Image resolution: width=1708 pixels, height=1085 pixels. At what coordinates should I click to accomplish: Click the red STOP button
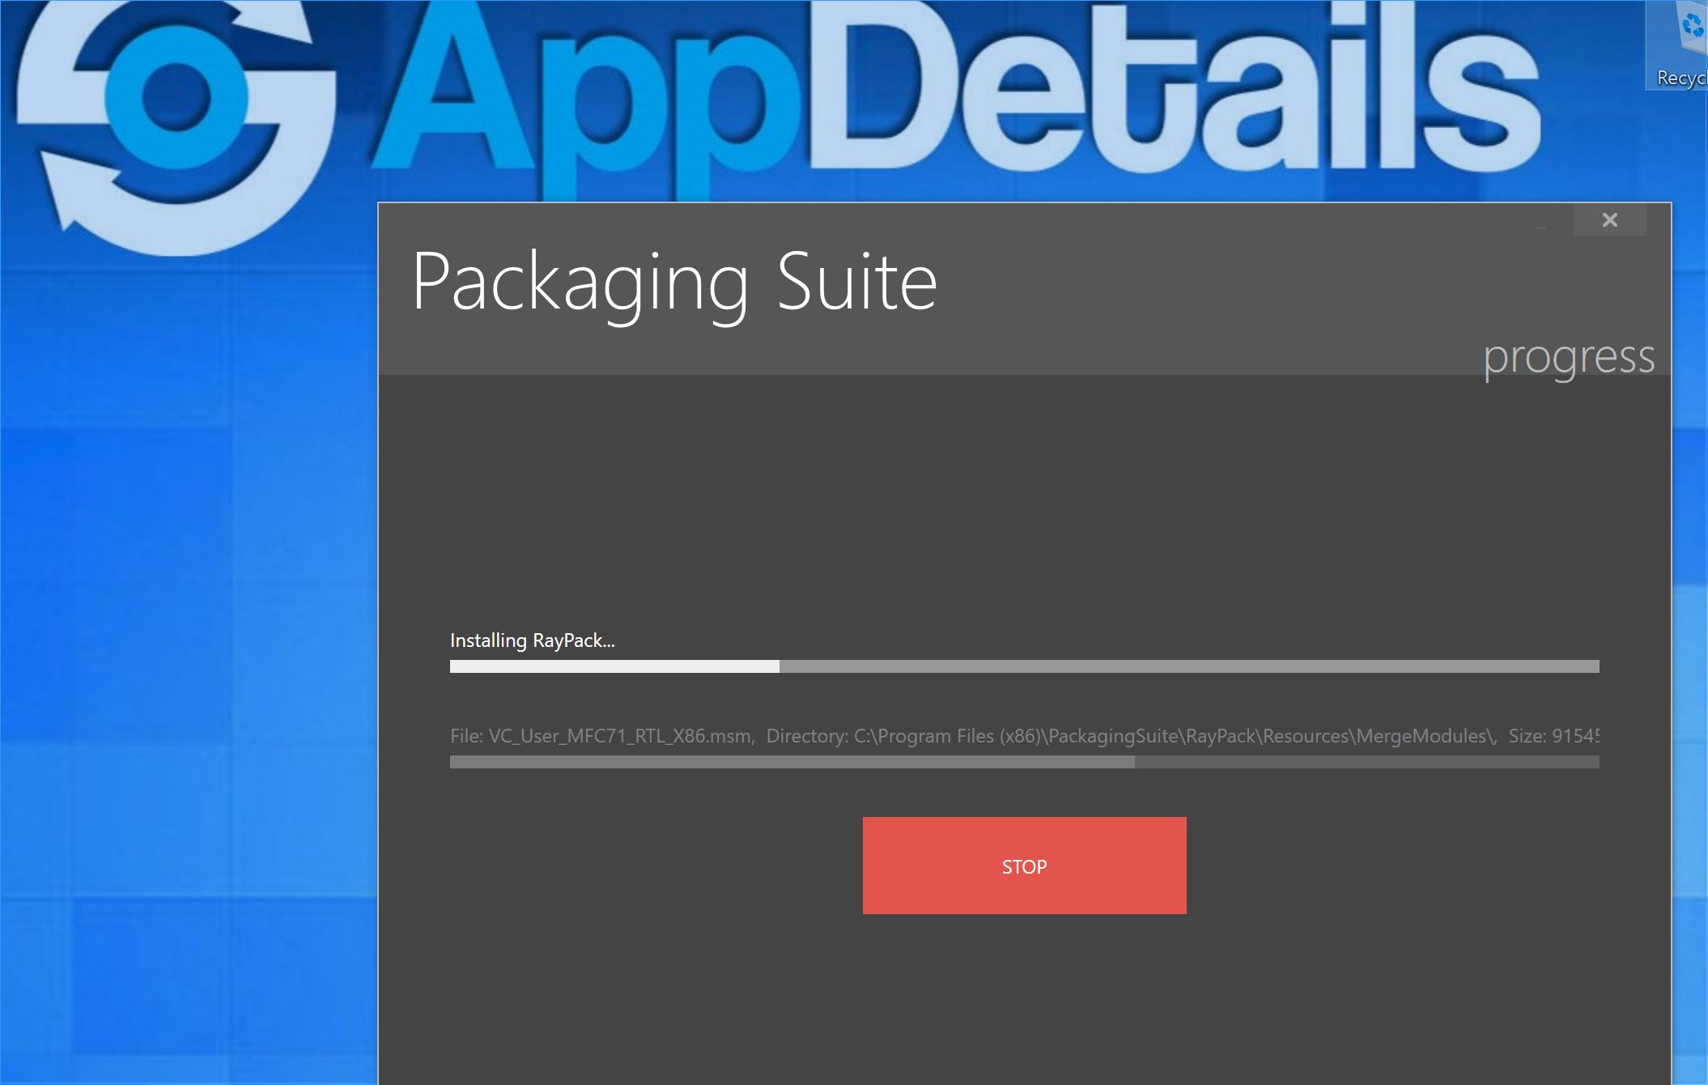[1024, 866]
